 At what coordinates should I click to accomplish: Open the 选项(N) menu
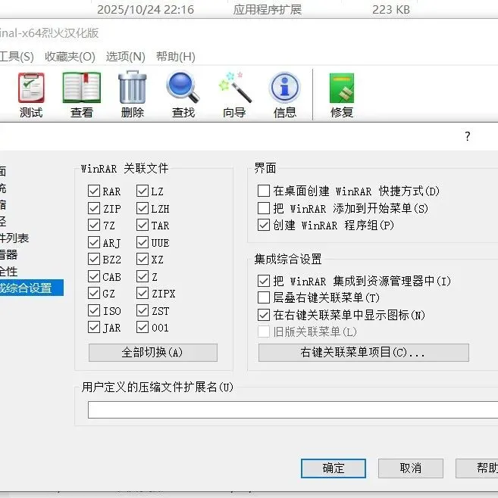point(126,57)
